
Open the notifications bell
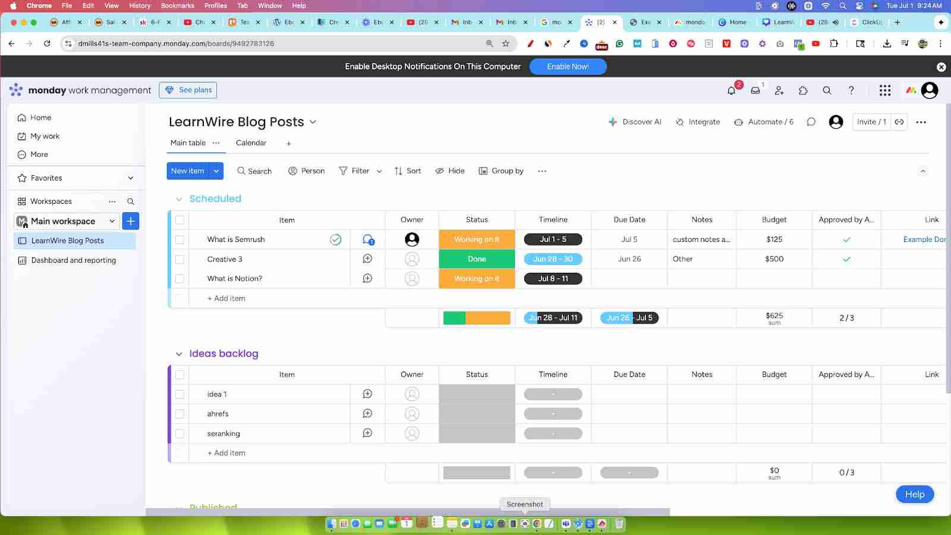coord(731,90)
